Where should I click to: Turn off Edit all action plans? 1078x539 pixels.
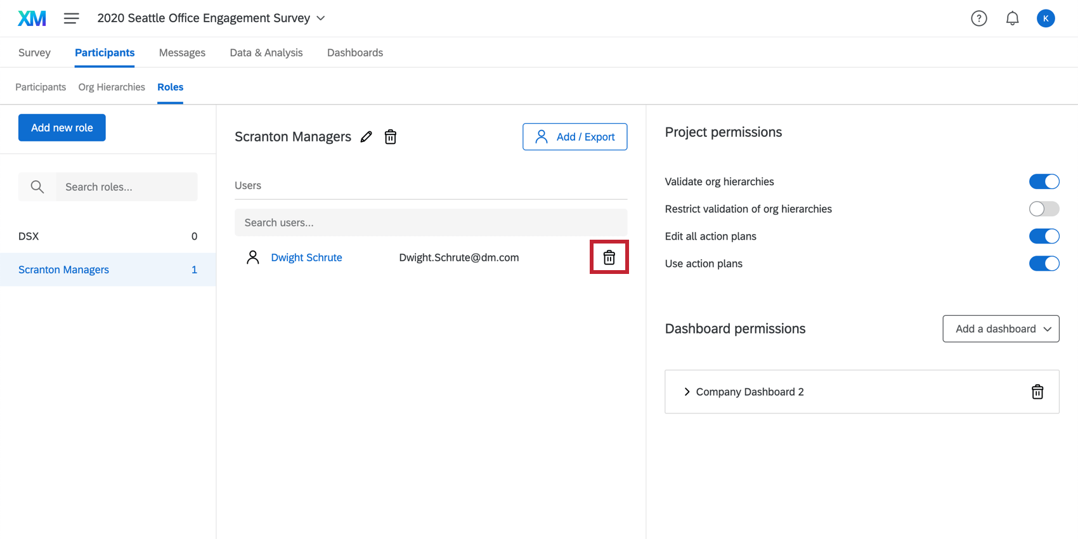[x=1044, y=236]
